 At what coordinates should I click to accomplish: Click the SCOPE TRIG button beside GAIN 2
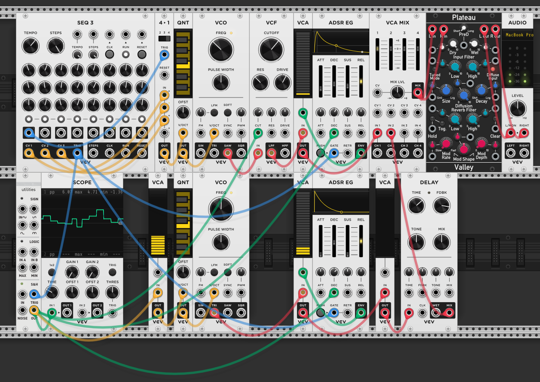(x=112, y=272)
